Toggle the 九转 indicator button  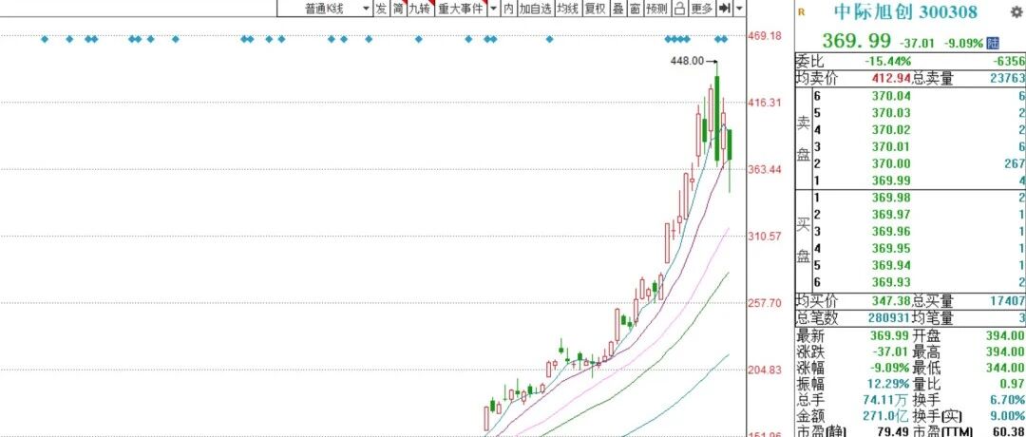point(419,9)
